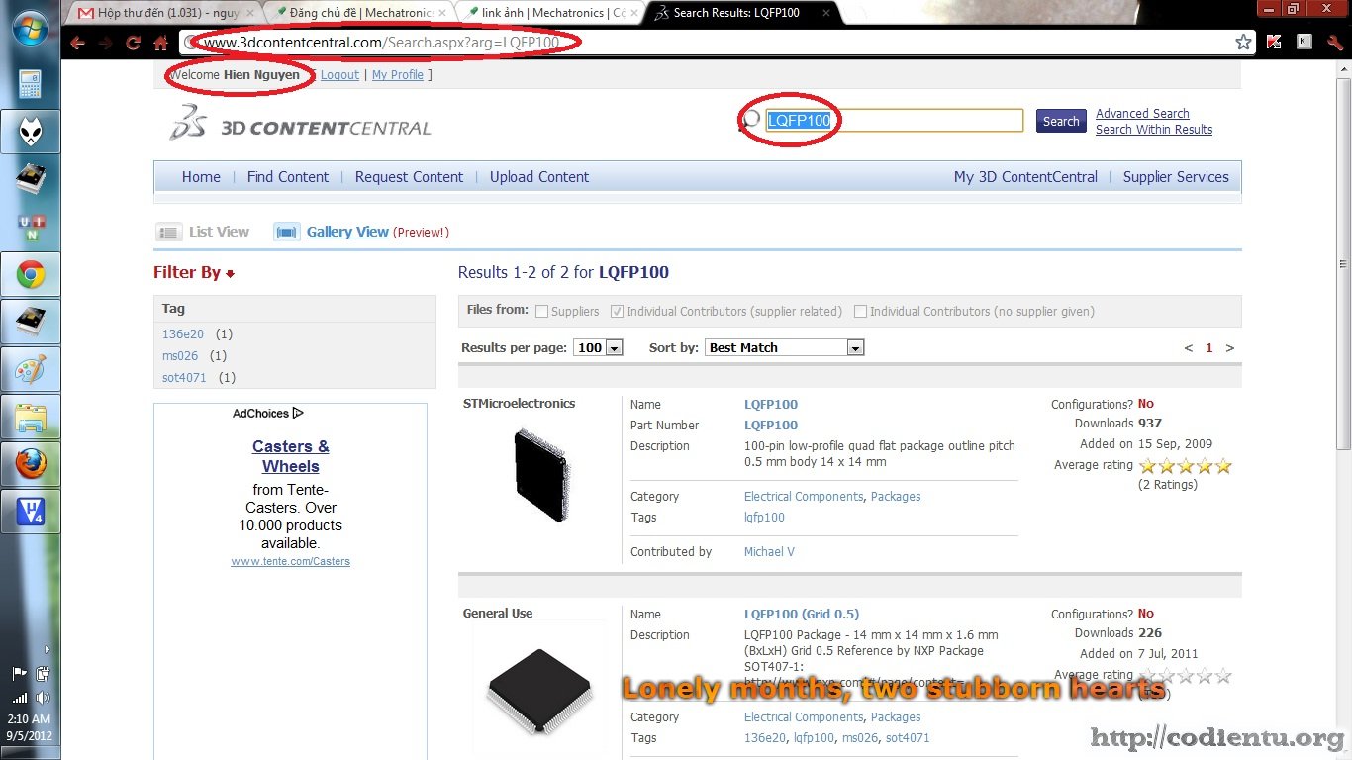Click the AdChoices triangle icon

point(298,414)
